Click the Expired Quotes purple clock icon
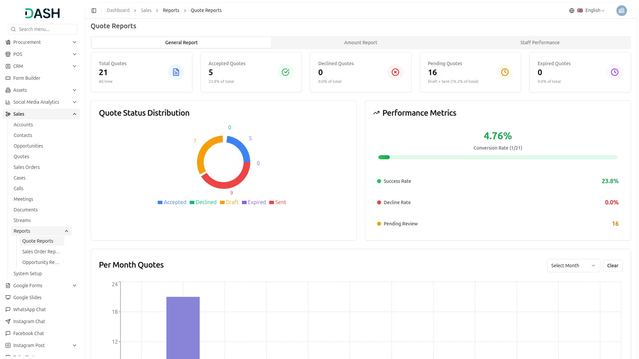Viewport: 639px width, 359px height. click(x=614, y=72)
